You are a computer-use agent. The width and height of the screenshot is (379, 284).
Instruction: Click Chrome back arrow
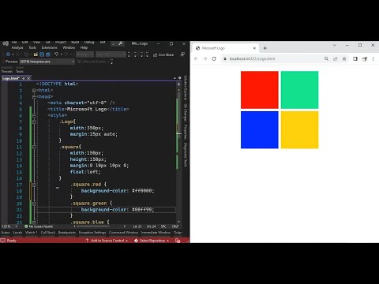tap(196, 59)
